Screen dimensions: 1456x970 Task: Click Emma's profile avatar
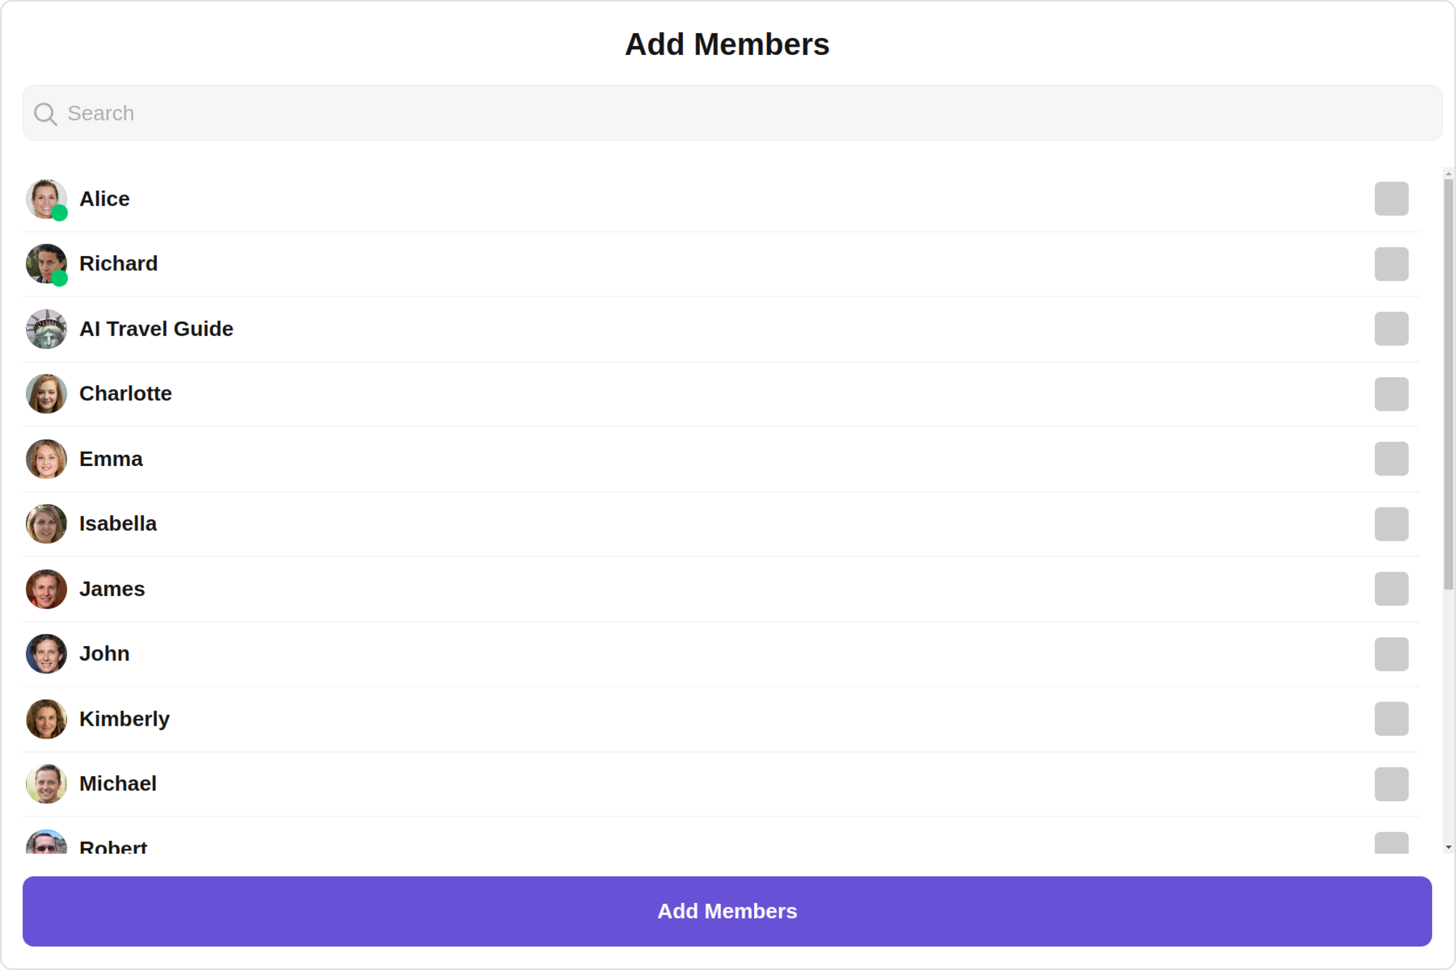46,459
